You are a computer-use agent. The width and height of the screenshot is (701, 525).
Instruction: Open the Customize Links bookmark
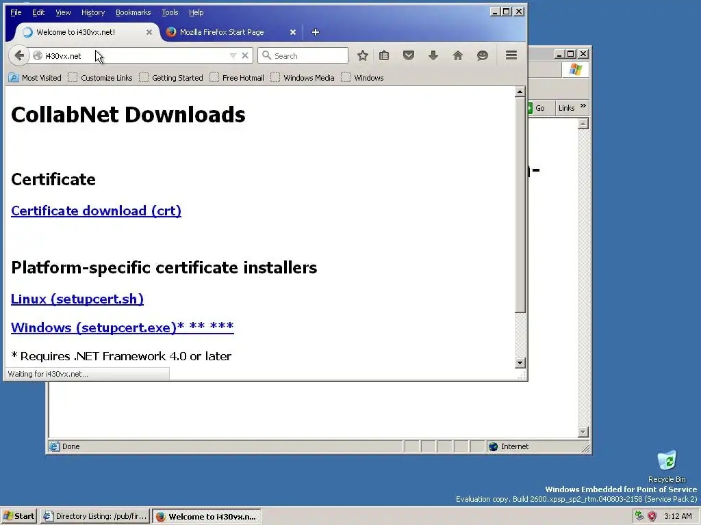100,78
